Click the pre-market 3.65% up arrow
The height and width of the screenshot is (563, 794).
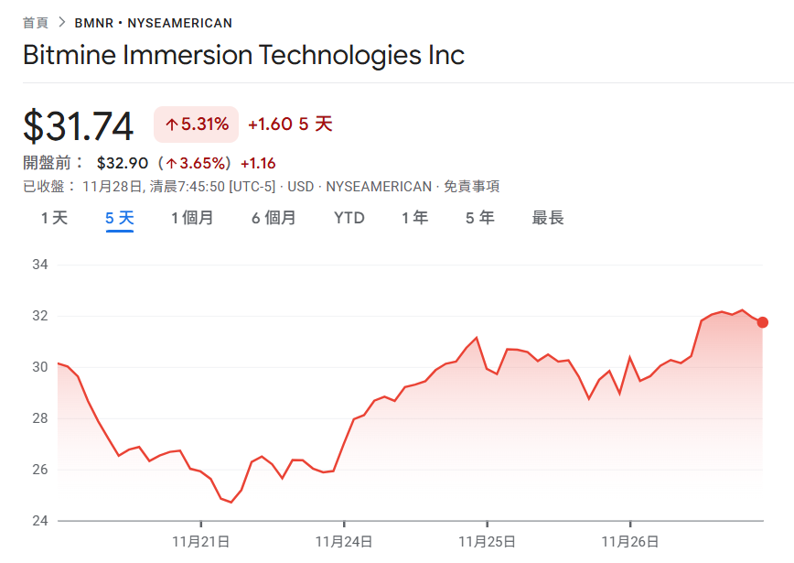[x=171, y=164]
